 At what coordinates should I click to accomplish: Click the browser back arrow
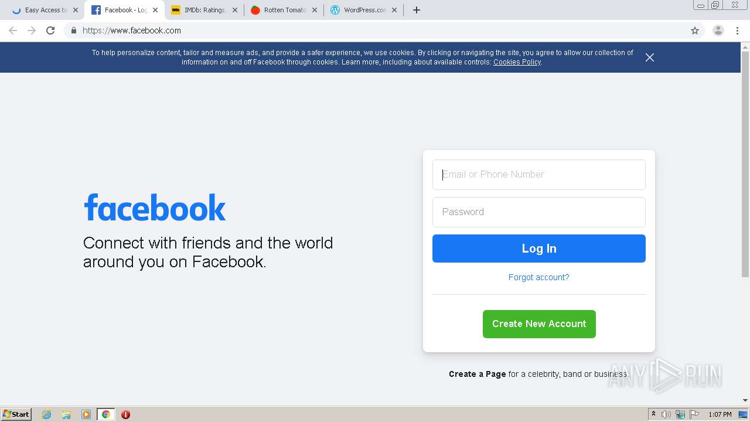click(13, 30)
